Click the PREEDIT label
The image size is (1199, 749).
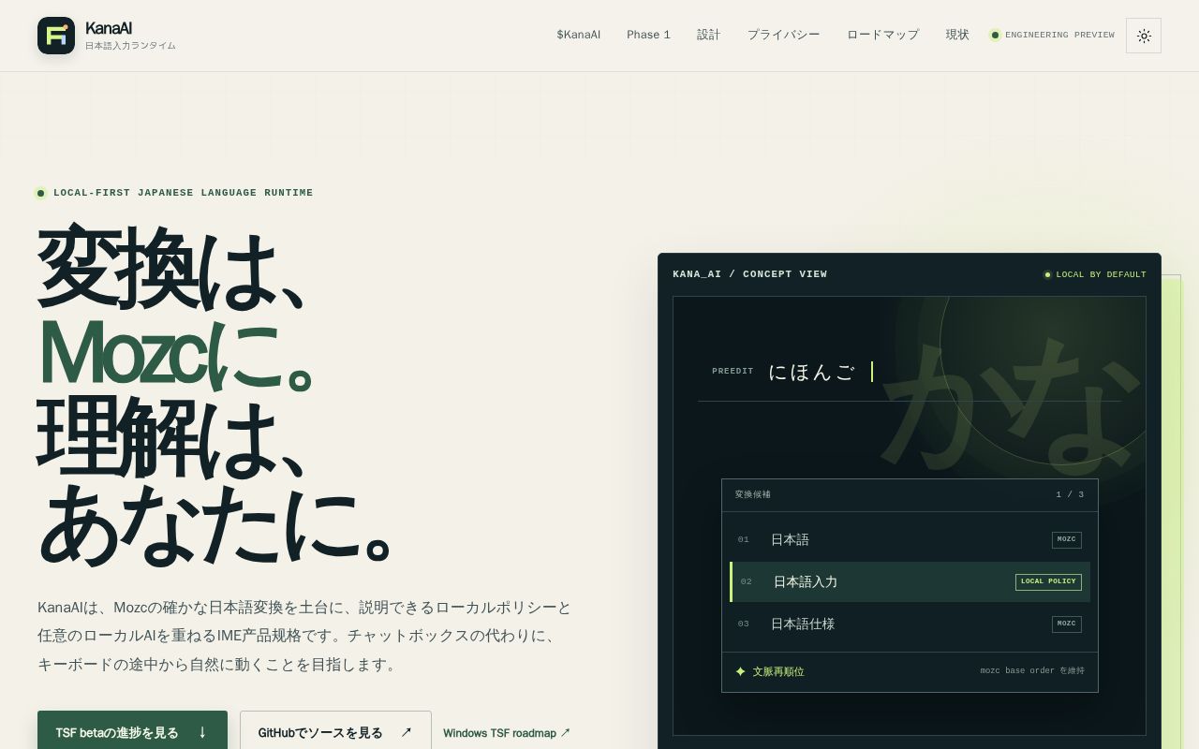[x=733, y=372]
